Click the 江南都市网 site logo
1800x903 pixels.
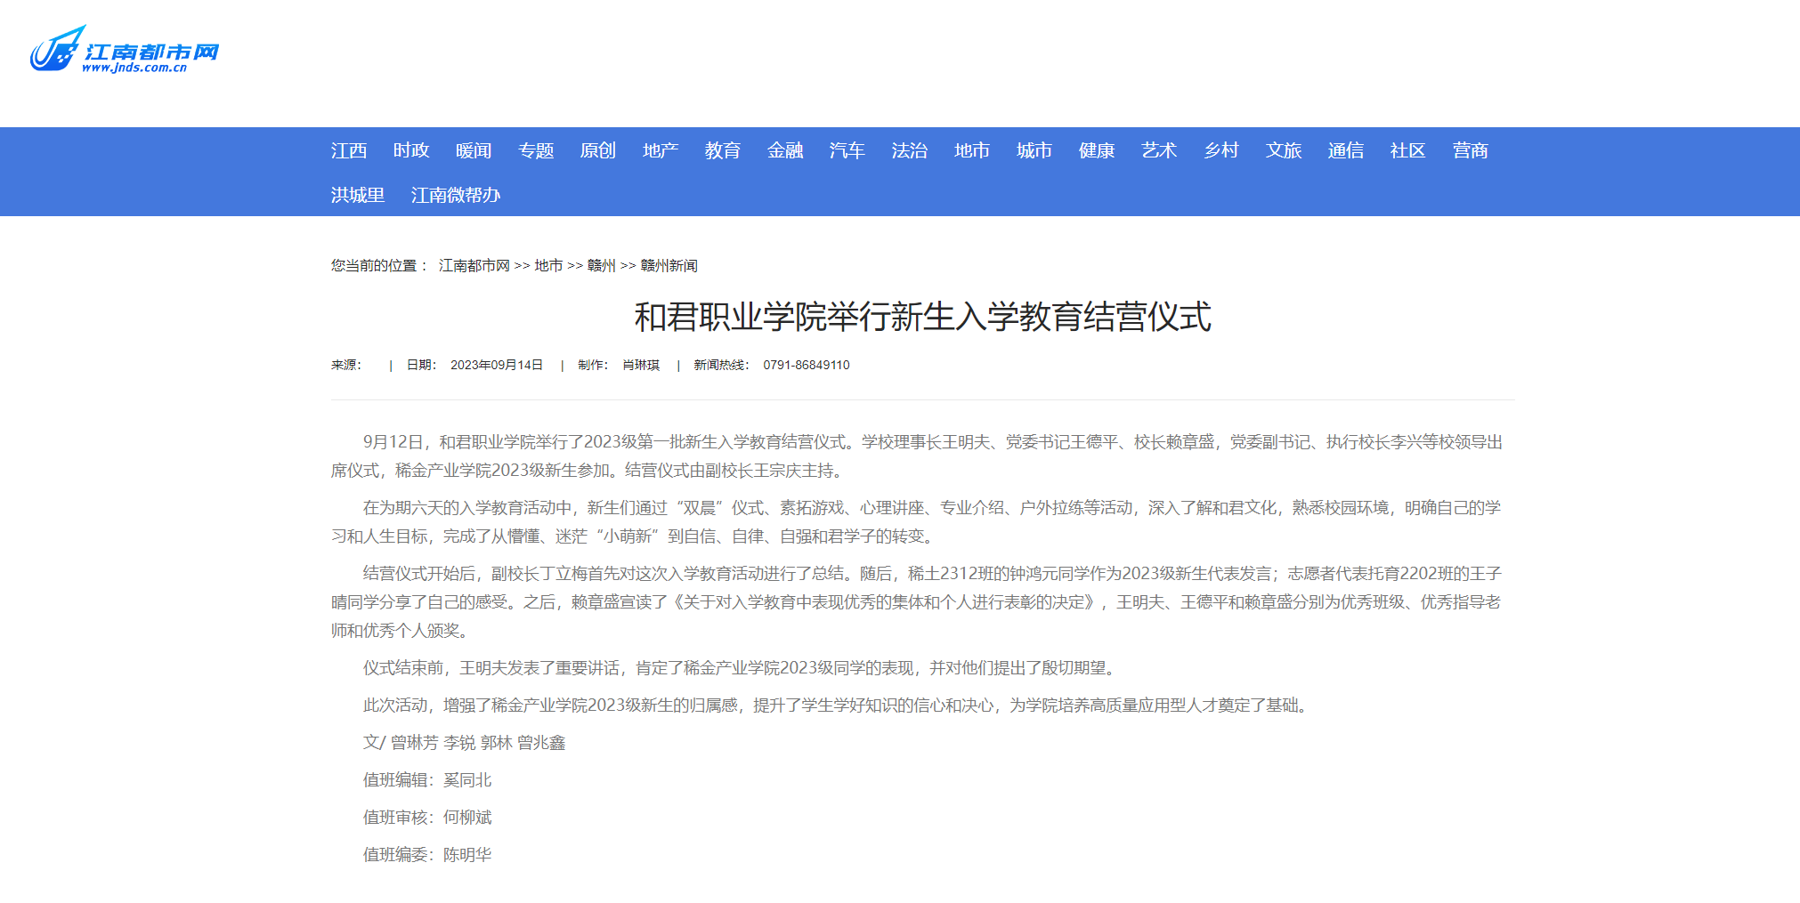(125, 50)
